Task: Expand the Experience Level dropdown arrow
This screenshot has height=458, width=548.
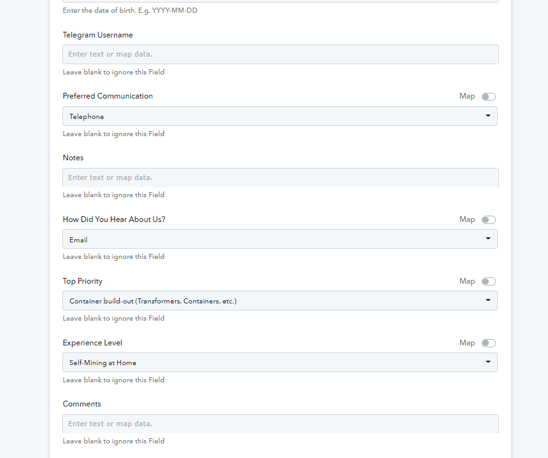Action: pyautogui.click(x=488, y=362)
